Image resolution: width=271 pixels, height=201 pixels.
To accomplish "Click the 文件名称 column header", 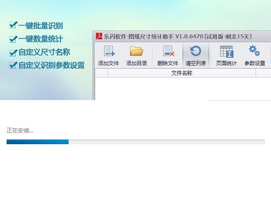I will (x=182, y=73).
